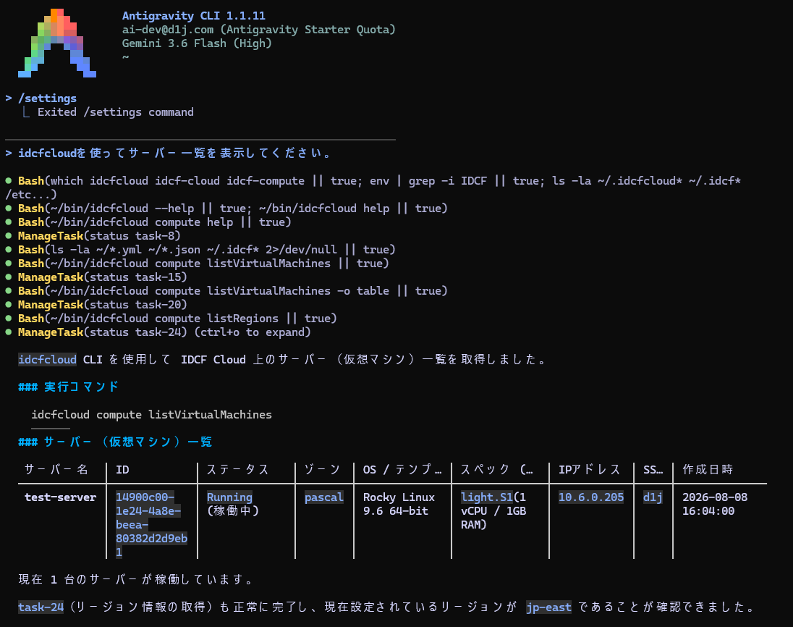Click the '作成日時' column header
The height and width of the screenshot is (627, 793).
click(x=708, y=470)
